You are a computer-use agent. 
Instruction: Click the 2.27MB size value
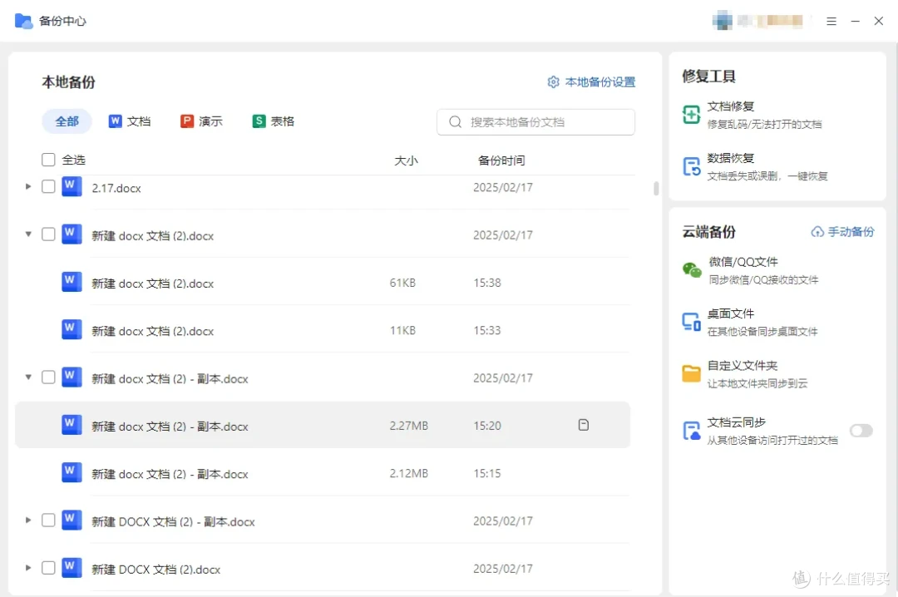click(x=408, y=426)
